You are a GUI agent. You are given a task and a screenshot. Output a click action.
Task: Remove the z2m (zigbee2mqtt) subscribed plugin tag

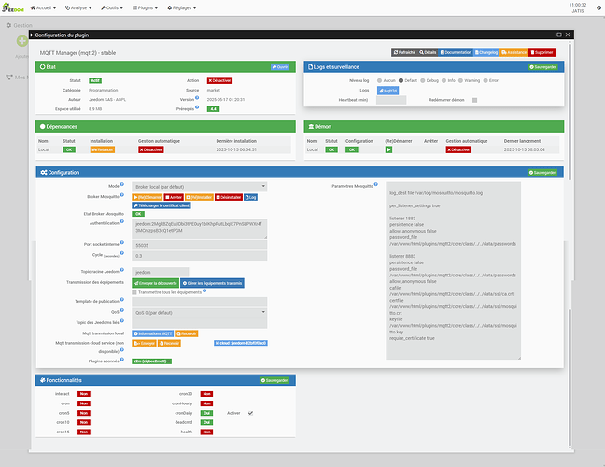click(x=169, y=361)
